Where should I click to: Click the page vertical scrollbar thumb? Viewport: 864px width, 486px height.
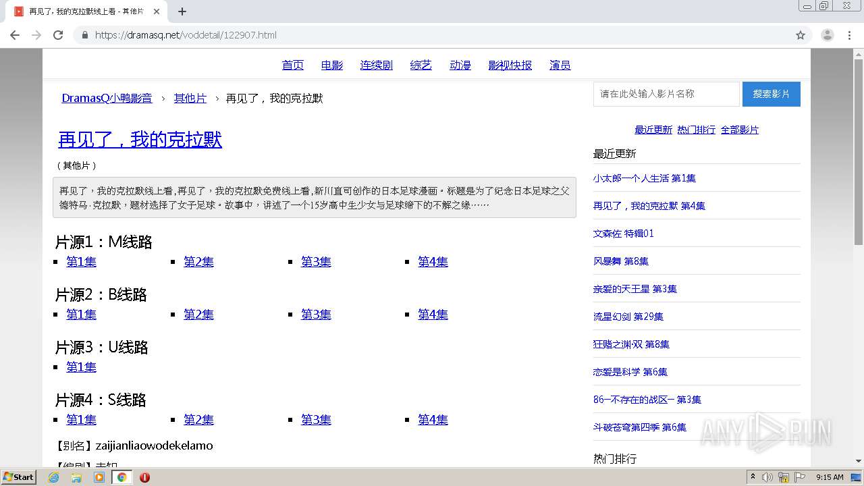click(x=859, y=152)
